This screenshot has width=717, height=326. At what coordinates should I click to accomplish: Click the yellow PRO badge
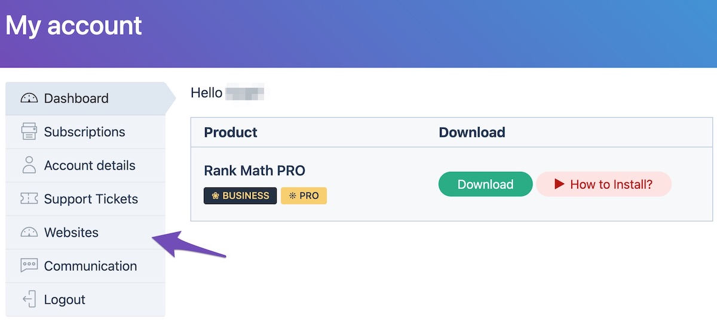304,196
